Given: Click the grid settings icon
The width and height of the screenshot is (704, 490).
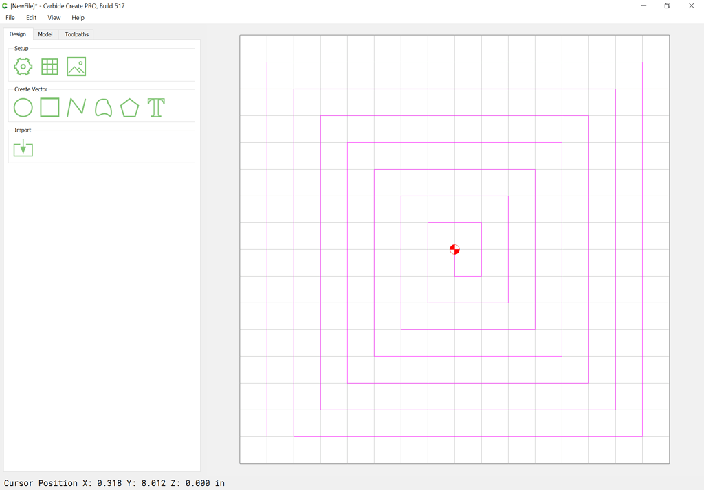Looking at the screenshot, I should click(x=49, y=67).
